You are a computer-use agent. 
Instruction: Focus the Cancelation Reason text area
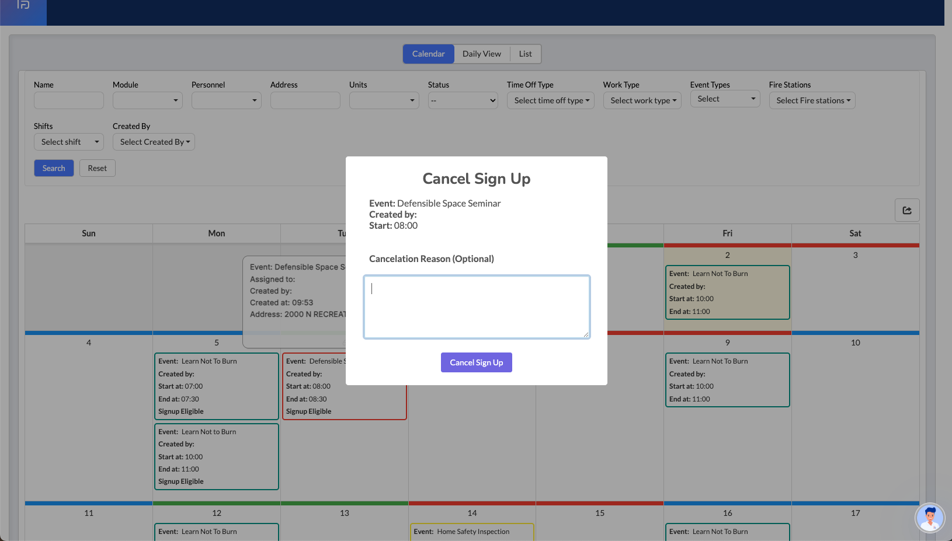[476, 307]
